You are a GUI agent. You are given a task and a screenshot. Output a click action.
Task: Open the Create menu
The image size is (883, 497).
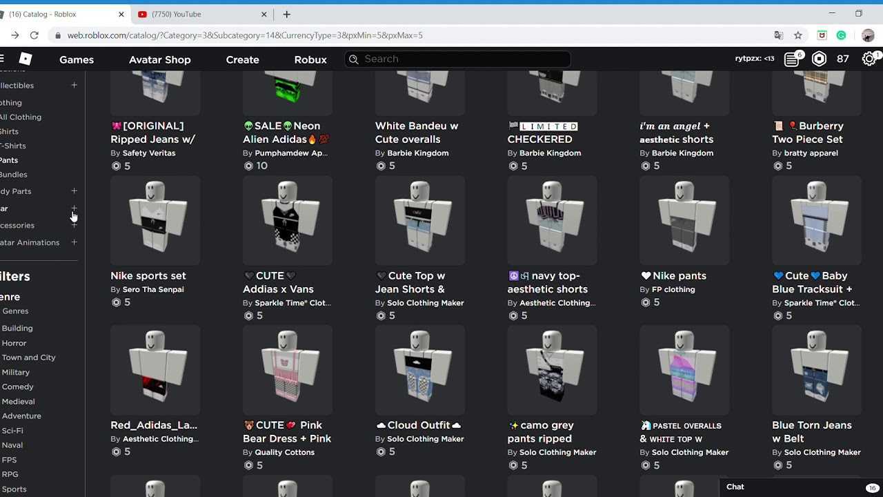coord(242,59)
